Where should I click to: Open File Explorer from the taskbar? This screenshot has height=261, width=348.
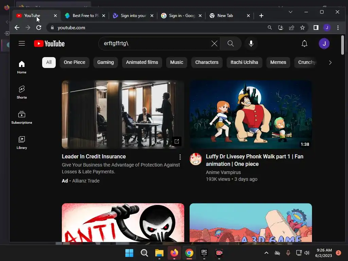pos(159,253)
